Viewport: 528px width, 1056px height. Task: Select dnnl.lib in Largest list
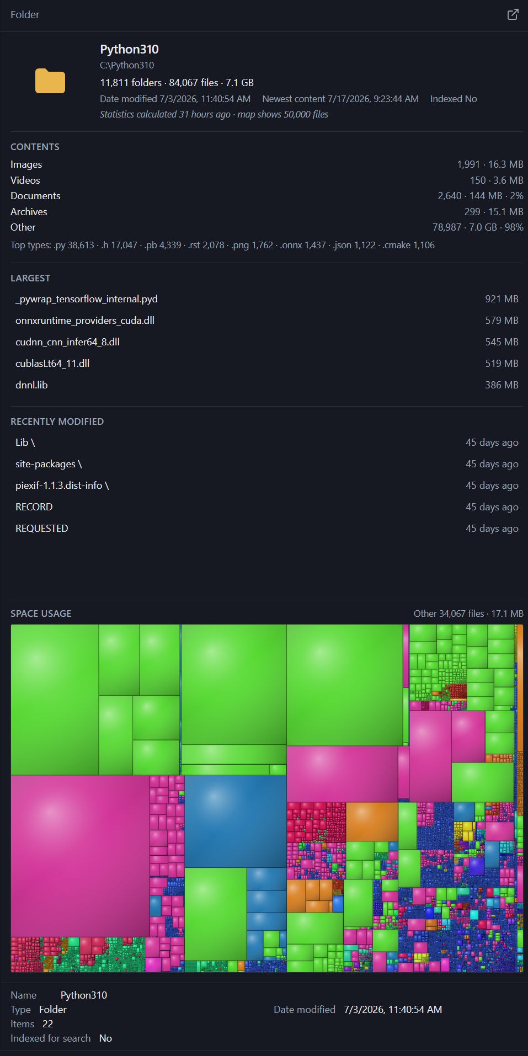(x=267, y=385)
